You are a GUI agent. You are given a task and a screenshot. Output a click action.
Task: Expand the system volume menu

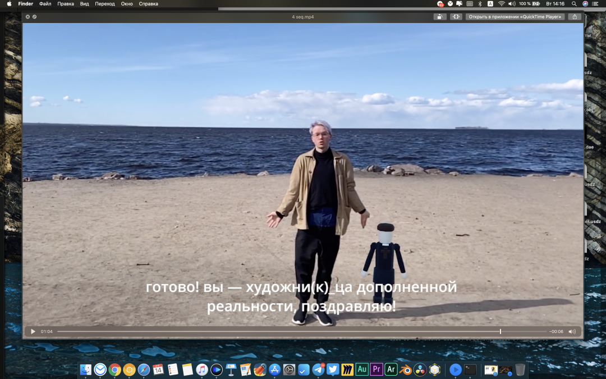tap(511, 3)
